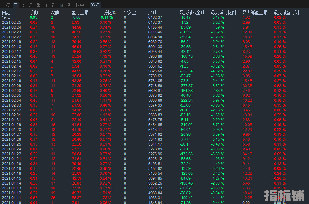
Task: Click the 日期 column header
Action: coord(6,13)
